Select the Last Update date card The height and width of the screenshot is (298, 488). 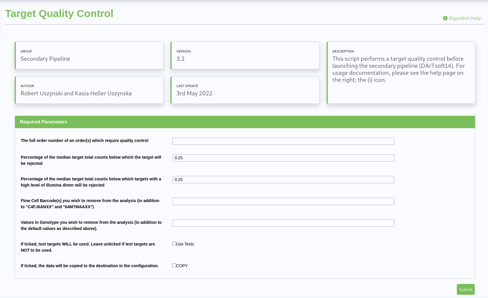[245, 90]
